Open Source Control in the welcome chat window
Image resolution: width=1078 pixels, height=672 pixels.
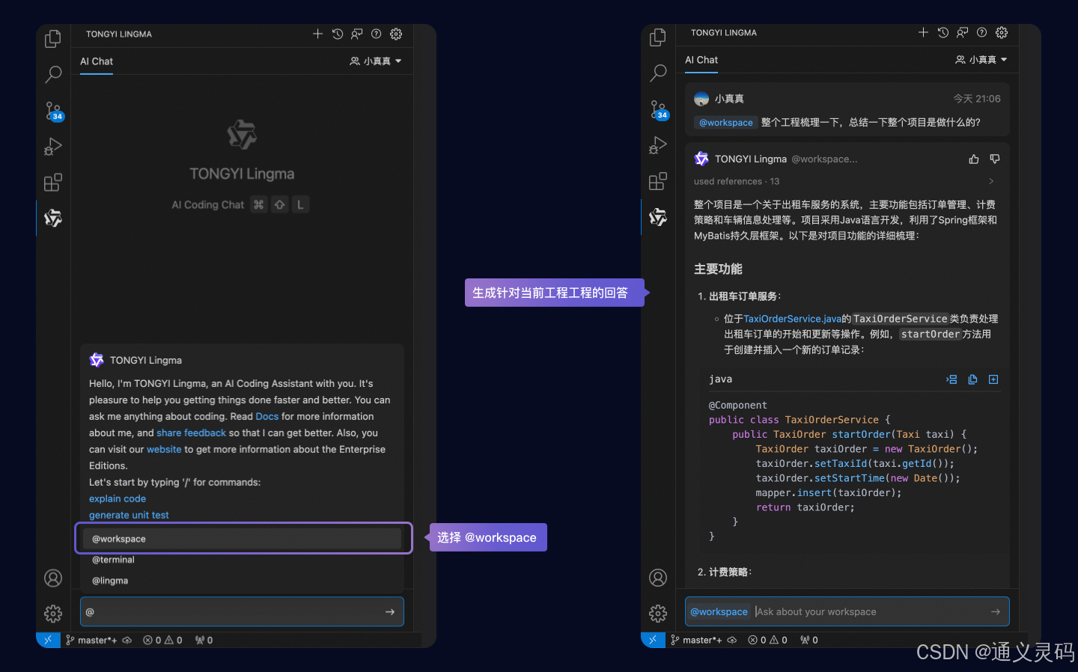[x=53, y=111]
